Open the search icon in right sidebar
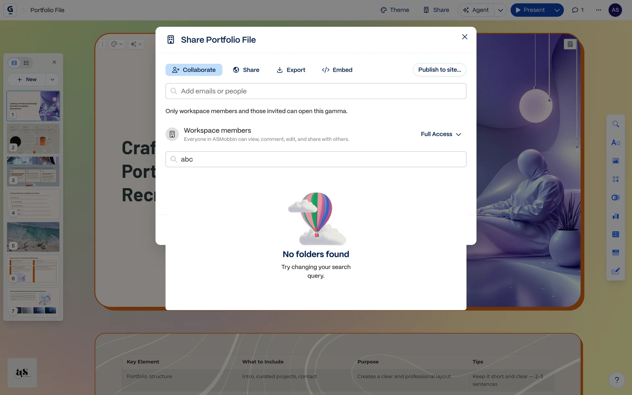 coord(616,124)
